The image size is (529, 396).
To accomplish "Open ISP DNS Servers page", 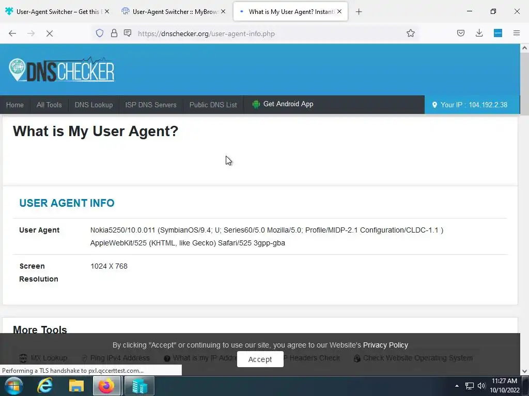I will click(151, 105).
